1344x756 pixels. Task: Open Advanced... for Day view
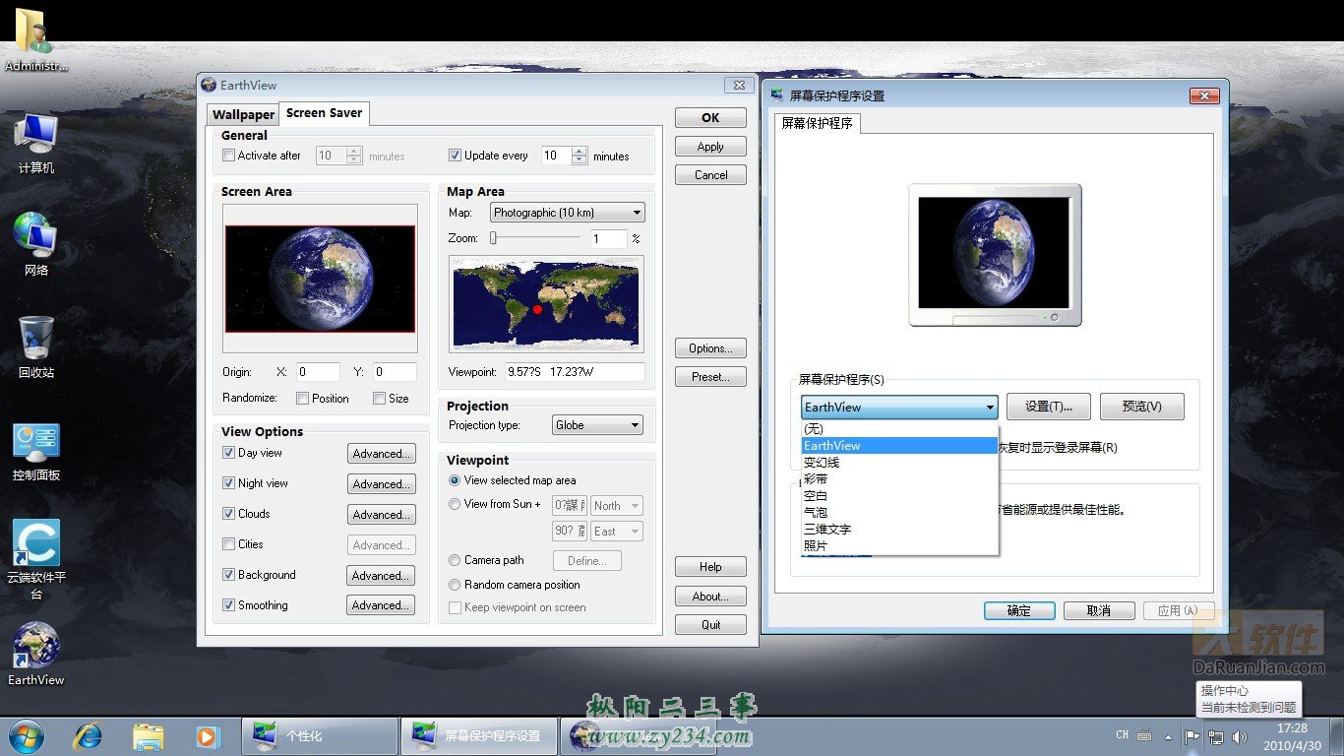(381, 454)
